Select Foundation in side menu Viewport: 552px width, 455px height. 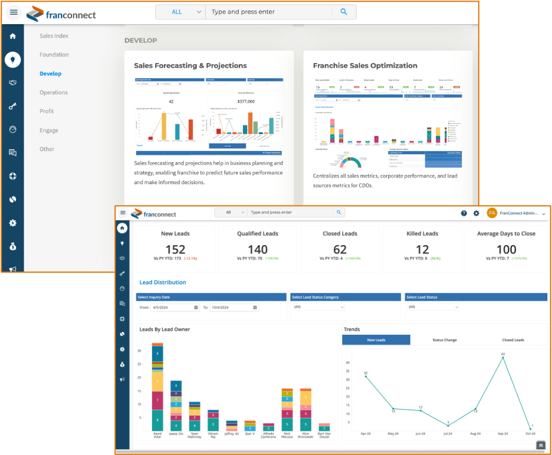click(54, 55)
